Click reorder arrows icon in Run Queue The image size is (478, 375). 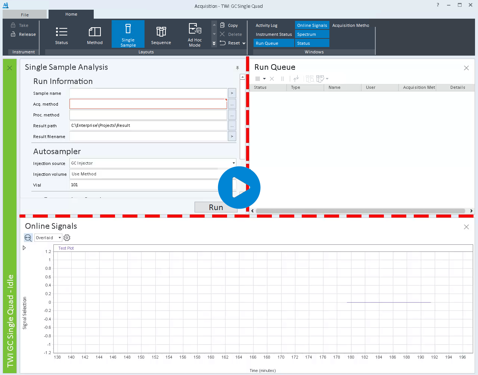pos(296,79)
